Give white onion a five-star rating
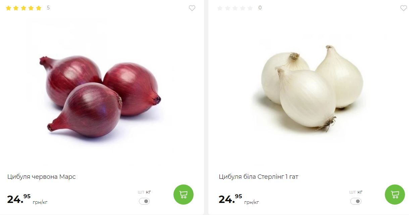The height and width of the screenshot is (215, 409). [x=250, y=8]
